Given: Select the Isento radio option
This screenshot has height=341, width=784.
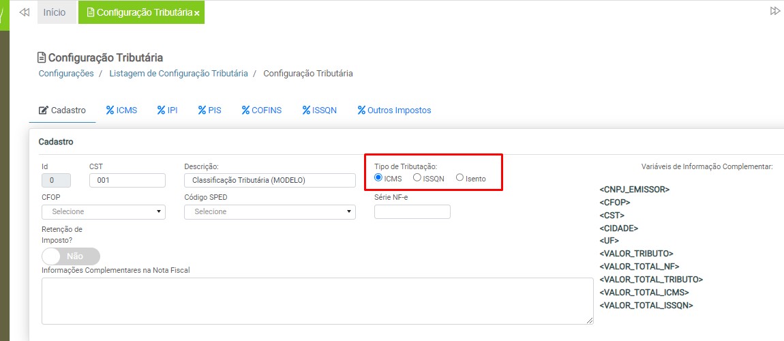Looking at the screenshot, I should (x=459, y=178).
